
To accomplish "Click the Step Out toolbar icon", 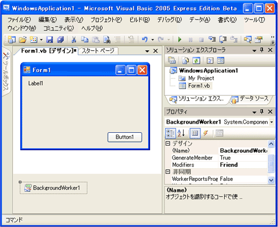I will 234,39.
